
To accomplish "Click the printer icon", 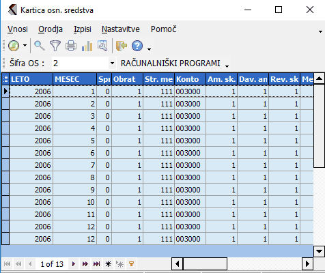I will click(x=71, y=46).
